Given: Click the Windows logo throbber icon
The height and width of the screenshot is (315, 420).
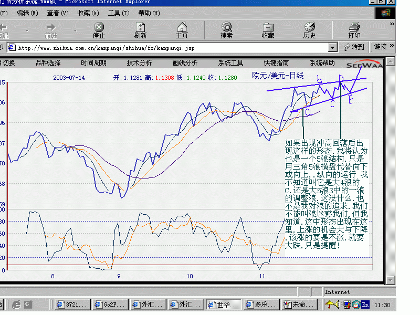Looking at the screenshot, I should click(x=385, y=13).
